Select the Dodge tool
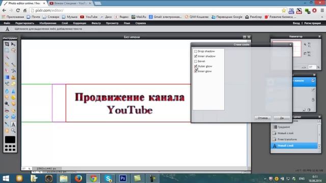326x183 pixels. tap(7, 104)
